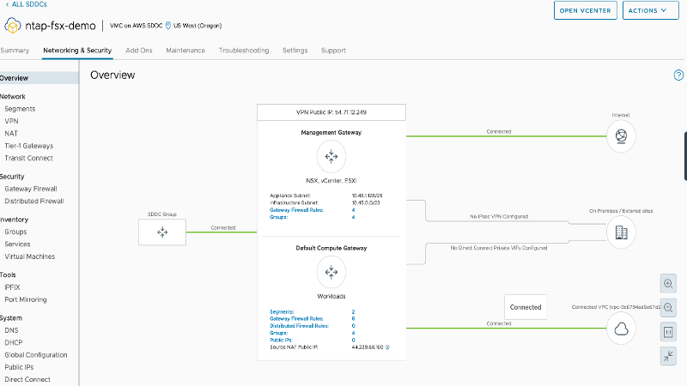Expand the Actions dropdown button

click(x=648, y=11)
